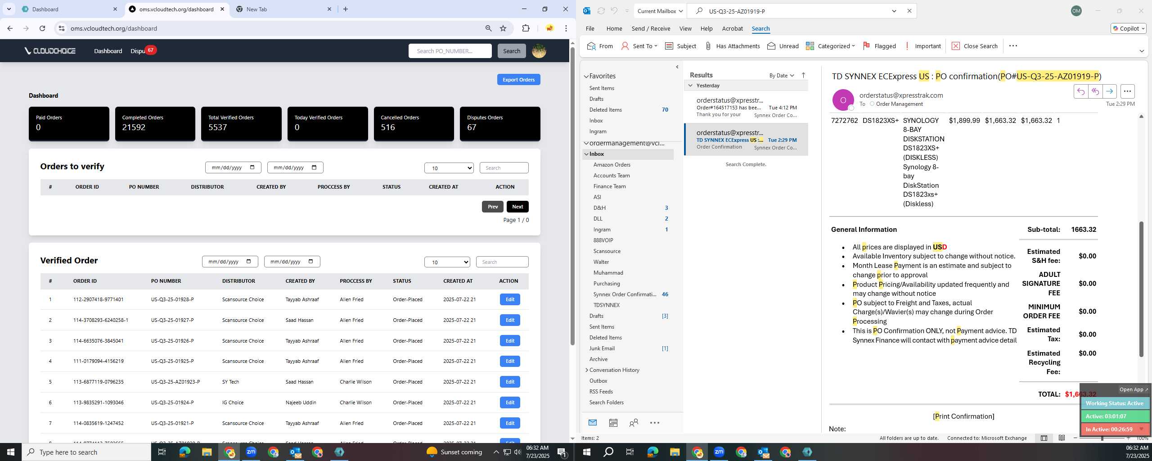Open the Acrobat ribbon tab

(732, 28)
